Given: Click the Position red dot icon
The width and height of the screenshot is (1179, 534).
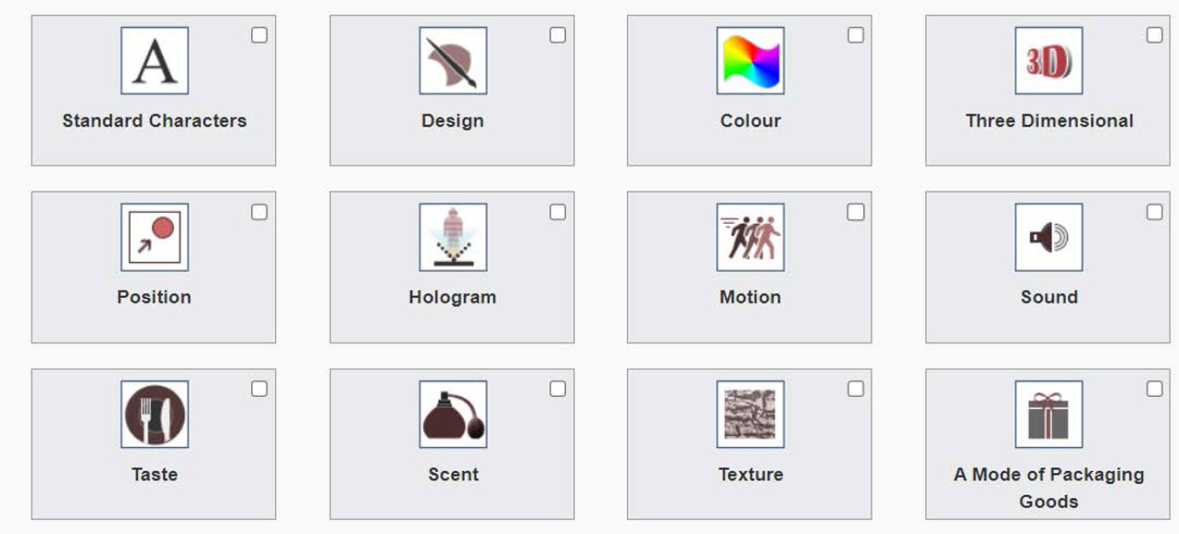Looking at the screenshot, I should tap(155, 237).
